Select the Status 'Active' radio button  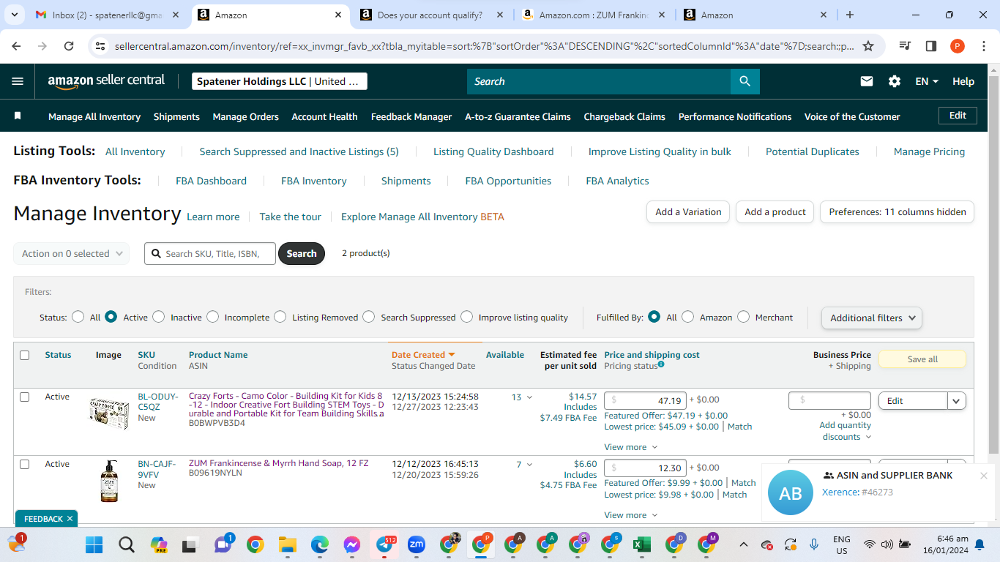[111, 317]
